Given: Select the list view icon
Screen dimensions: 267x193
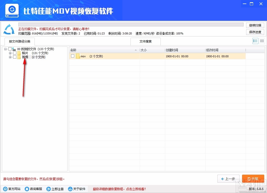Looking at the screenshot, I should pyautogui.click(x=255, y=41).
